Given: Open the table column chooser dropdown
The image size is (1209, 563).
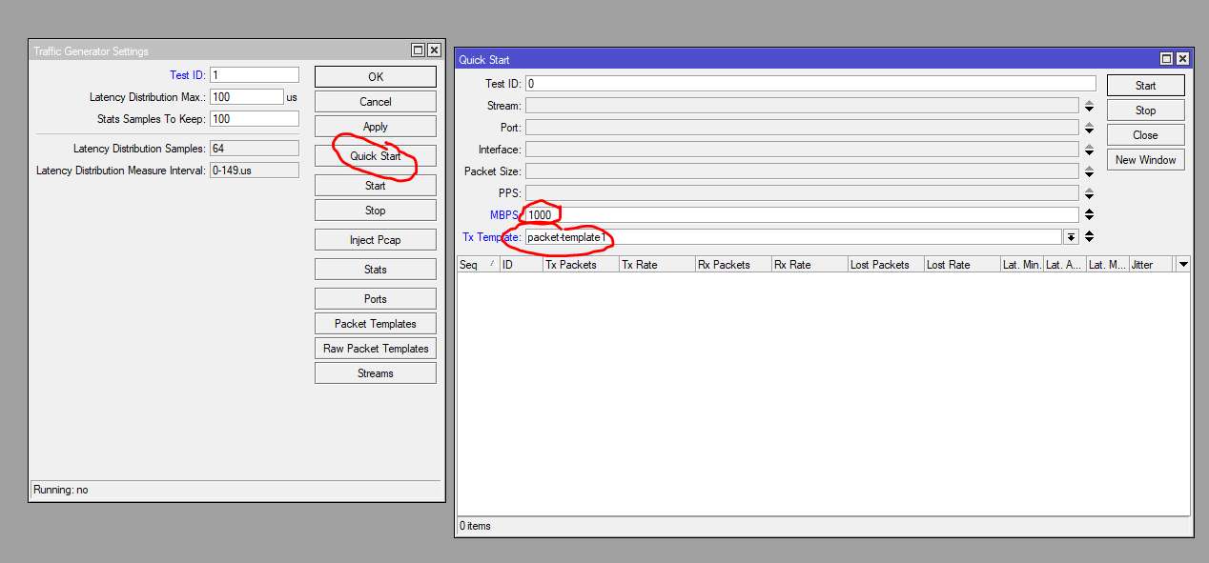Looking at the screenshot, I should click(1183, 264).
